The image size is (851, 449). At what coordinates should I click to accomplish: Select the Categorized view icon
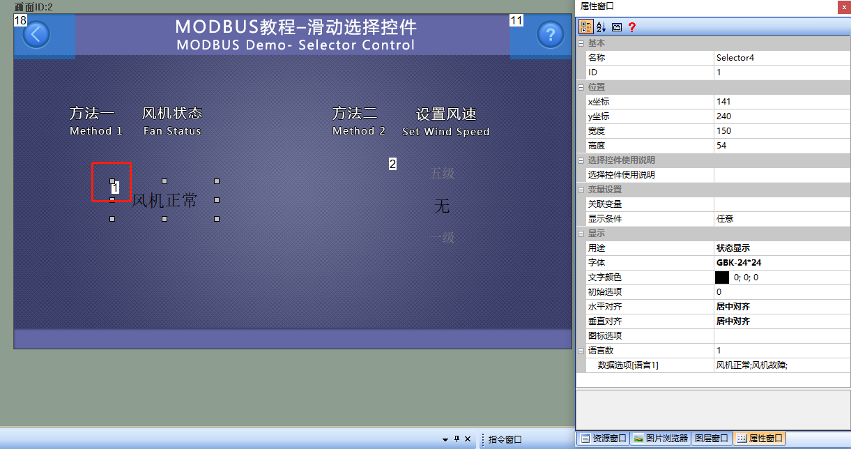tap(585, 27)
